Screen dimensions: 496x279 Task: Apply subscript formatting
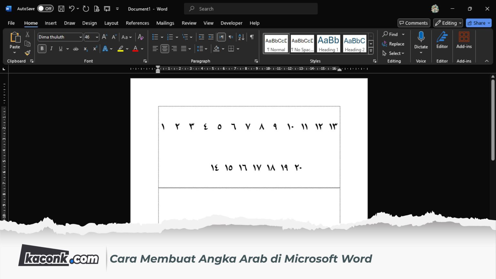point(86,49)
